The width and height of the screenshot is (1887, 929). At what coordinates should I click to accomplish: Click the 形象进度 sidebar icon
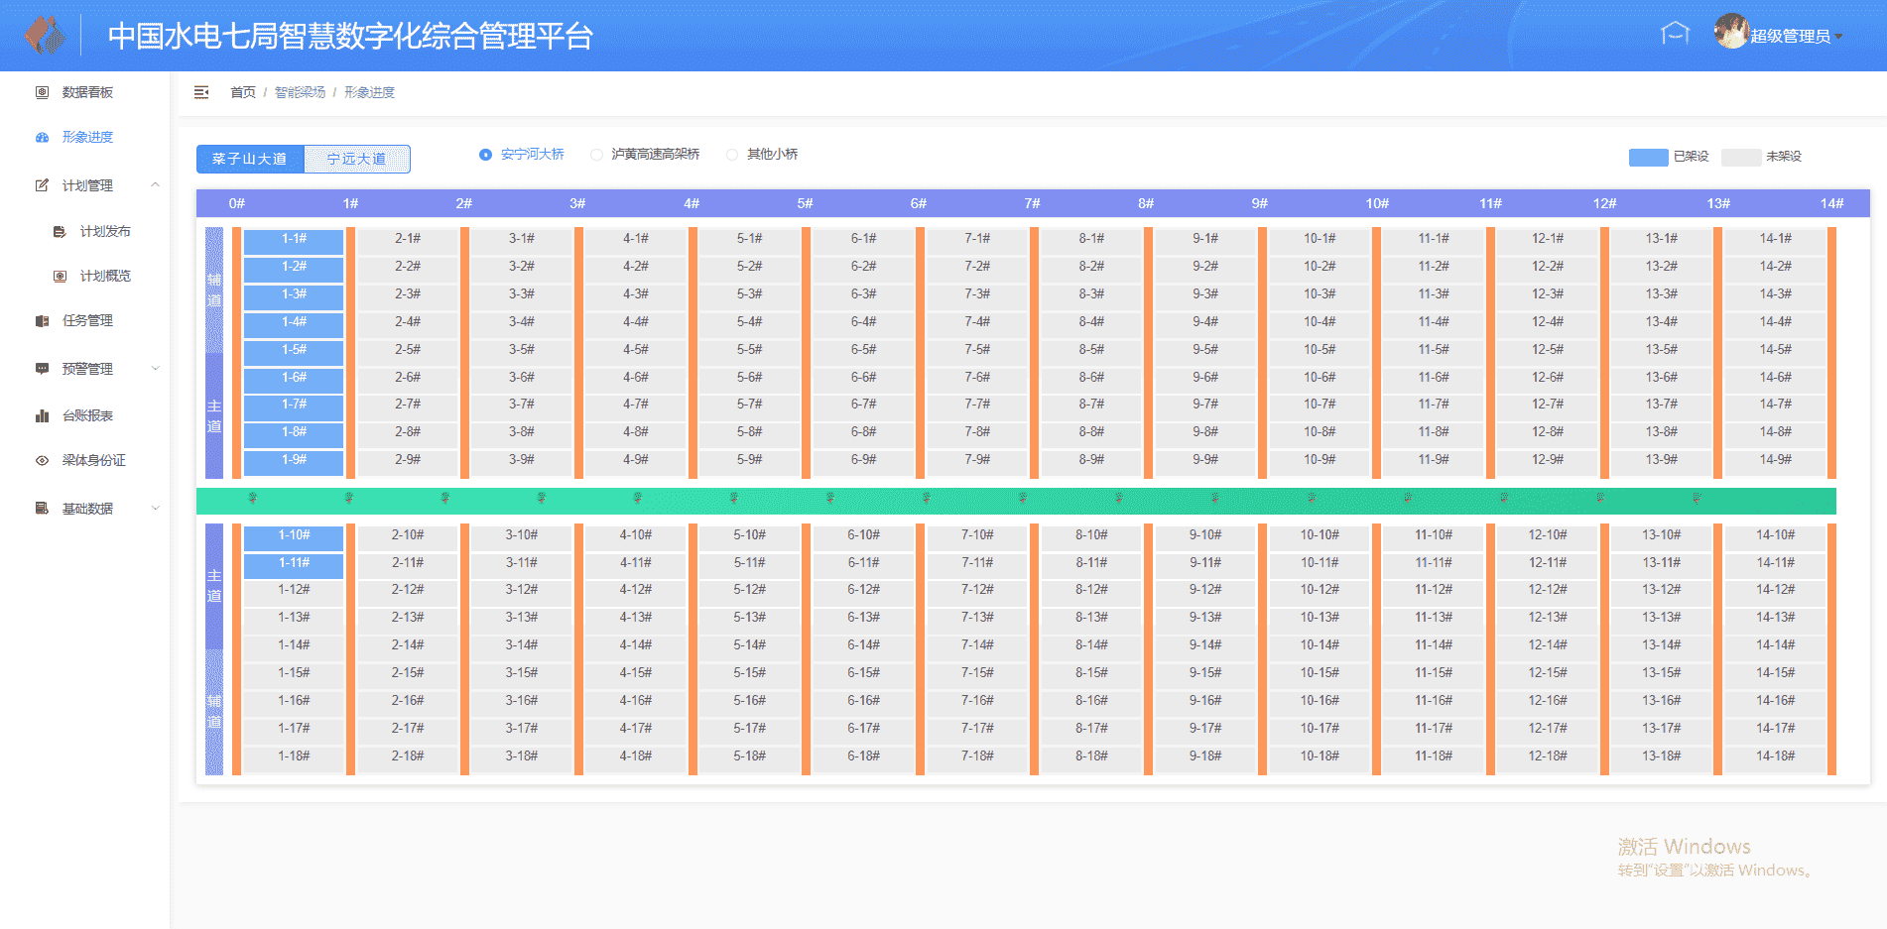42,138
